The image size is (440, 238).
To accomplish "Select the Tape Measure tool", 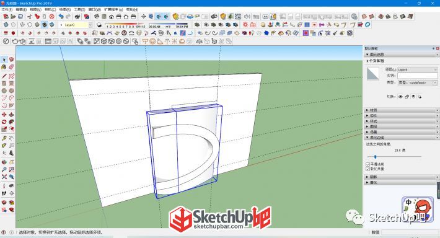I will coord(4,138).
